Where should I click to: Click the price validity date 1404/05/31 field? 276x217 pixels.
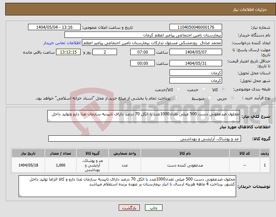196,63
